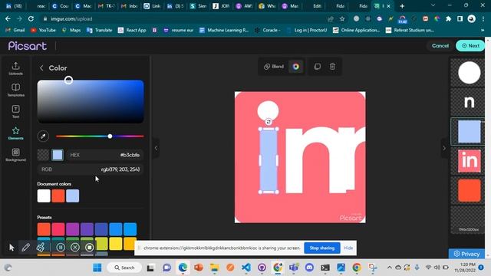Stop the screen recording
491x276 pixels.
(x=89, y=247)
